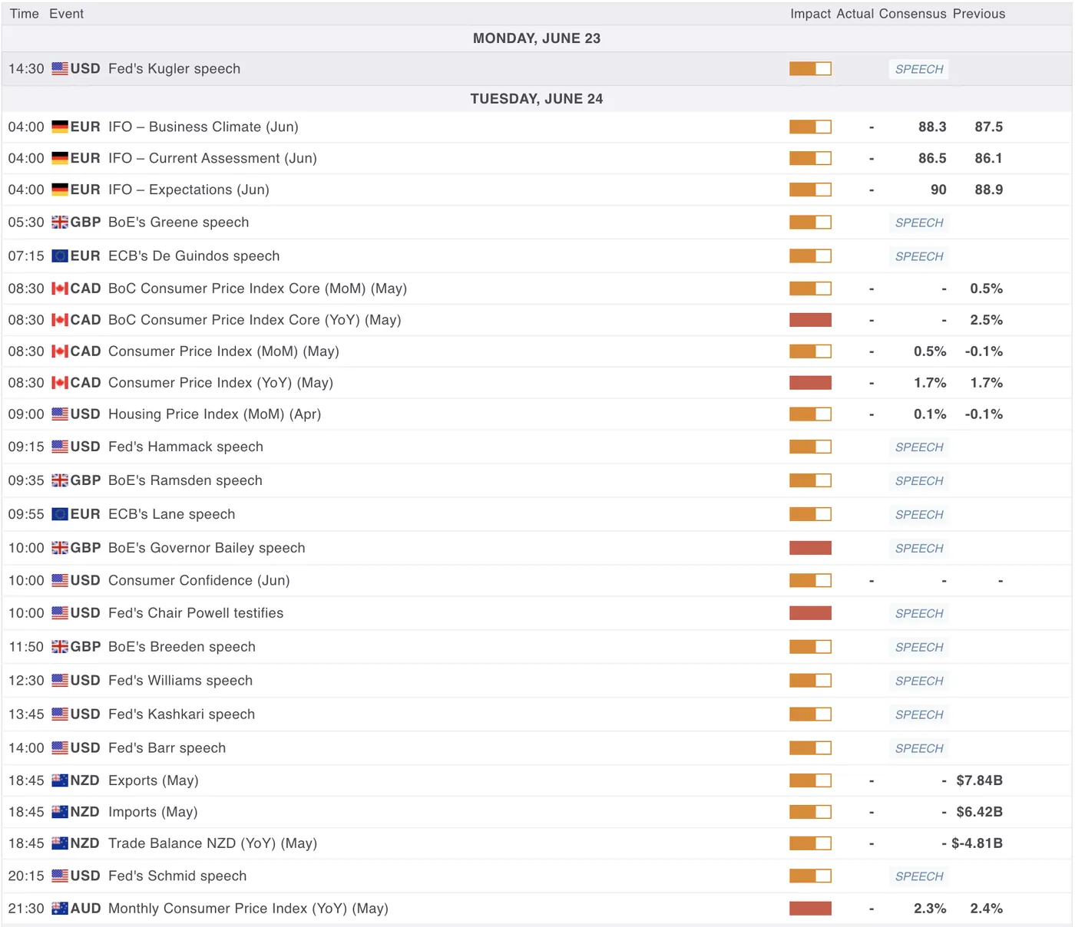
Task: Open Housing Price Index (MoM) (Apr) event
Action: [x=215, y=414]
